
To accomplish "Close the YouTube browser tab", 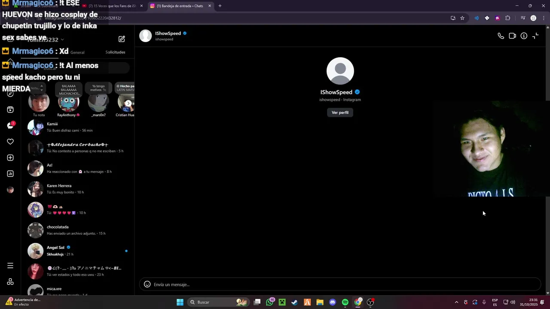I will [141, 6].
